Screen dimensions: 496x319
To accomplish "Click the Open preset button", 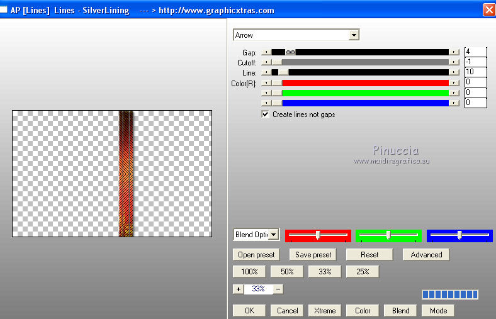I will 256,255.
